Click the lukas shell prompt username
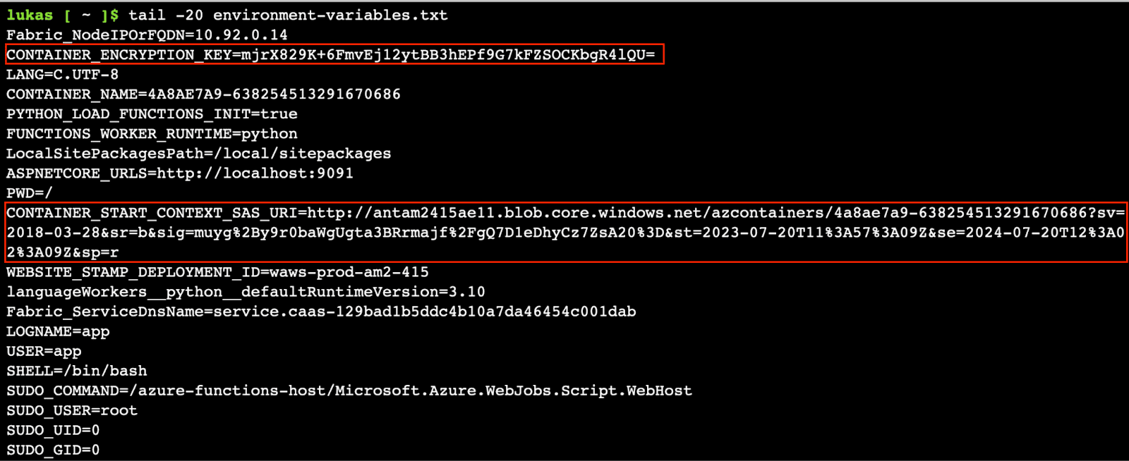The image size is (1129, 461). pos(30,15)
